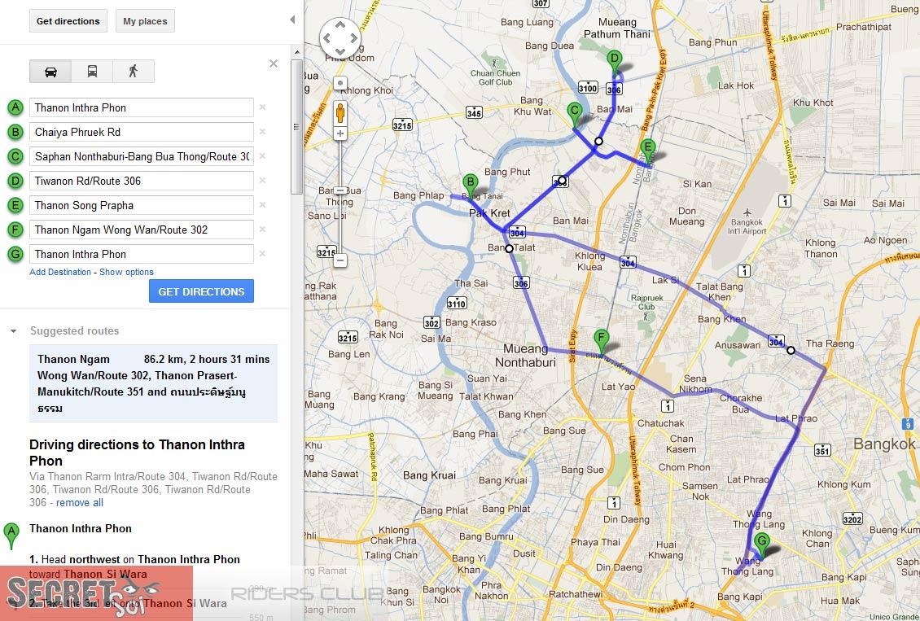Remove destination G with its small x
Image resolution: width=920 pixels, height=621 pixels.
[x=262, y=253]
